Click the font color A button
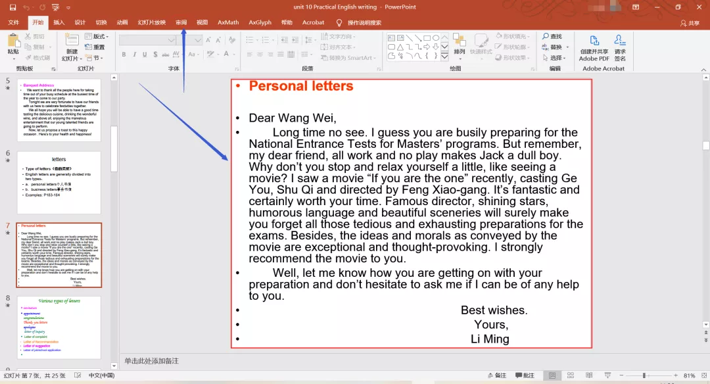The image size is (710, 384). point(226,54)
